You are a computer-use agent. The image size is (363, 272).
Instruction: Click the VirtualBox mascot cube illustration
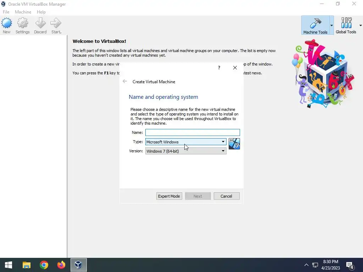[323, 74]
